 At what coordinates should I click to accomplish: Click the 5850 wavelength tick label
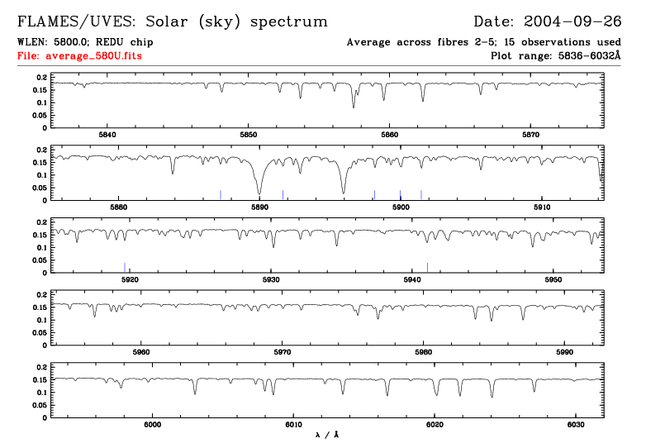point(249,135)
